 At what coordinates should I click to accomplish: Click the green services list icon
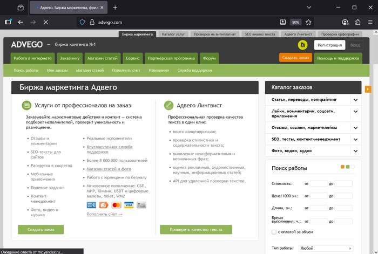click(26, 105)
